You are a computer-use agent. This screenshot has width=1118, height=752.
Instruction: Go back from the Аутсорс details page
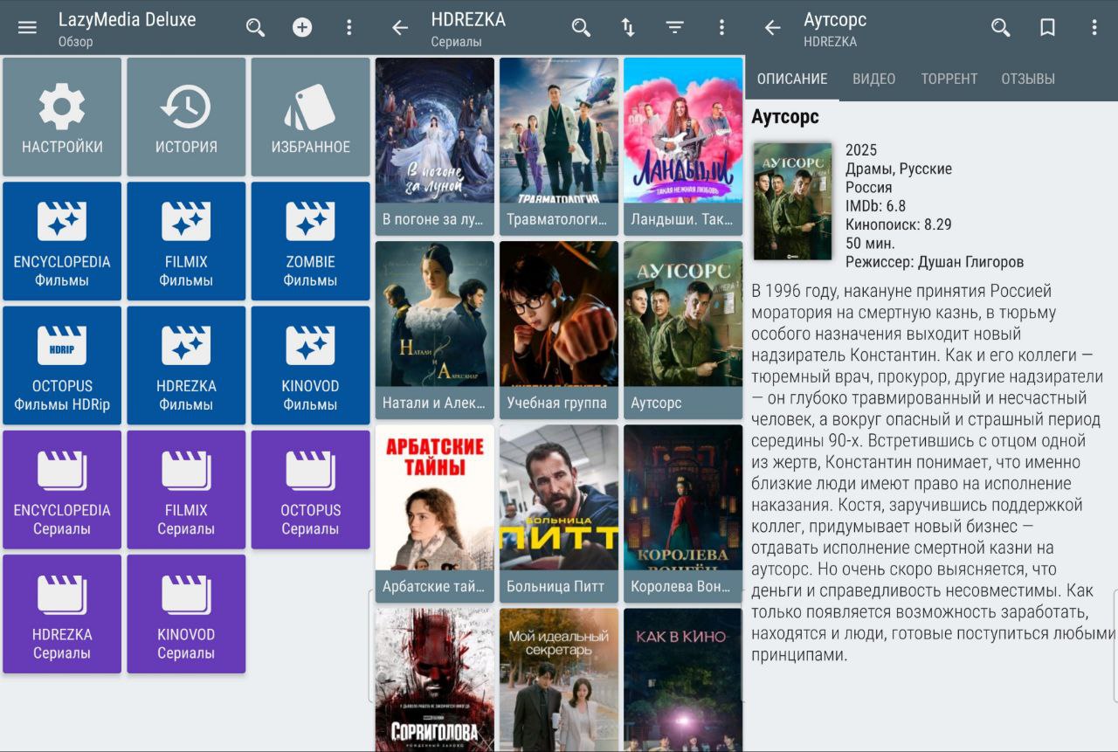pyautogui.click(x=773, y=27)
